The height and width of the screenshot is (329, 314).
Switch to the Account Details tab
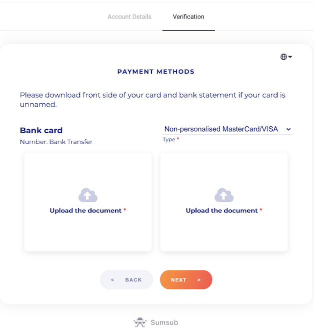129,17
